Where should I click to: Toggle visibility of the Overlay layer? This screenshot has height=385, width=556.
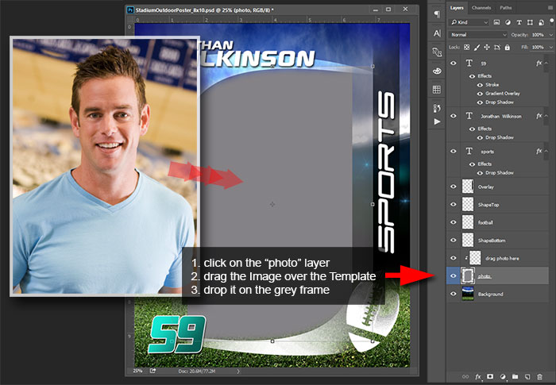tap(454, 187)
